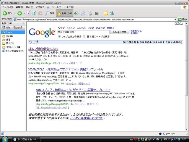Screen dimensions: 189x142
Task: Expand the とにかくリンク集 favorites folder
Action: (11, 47)
